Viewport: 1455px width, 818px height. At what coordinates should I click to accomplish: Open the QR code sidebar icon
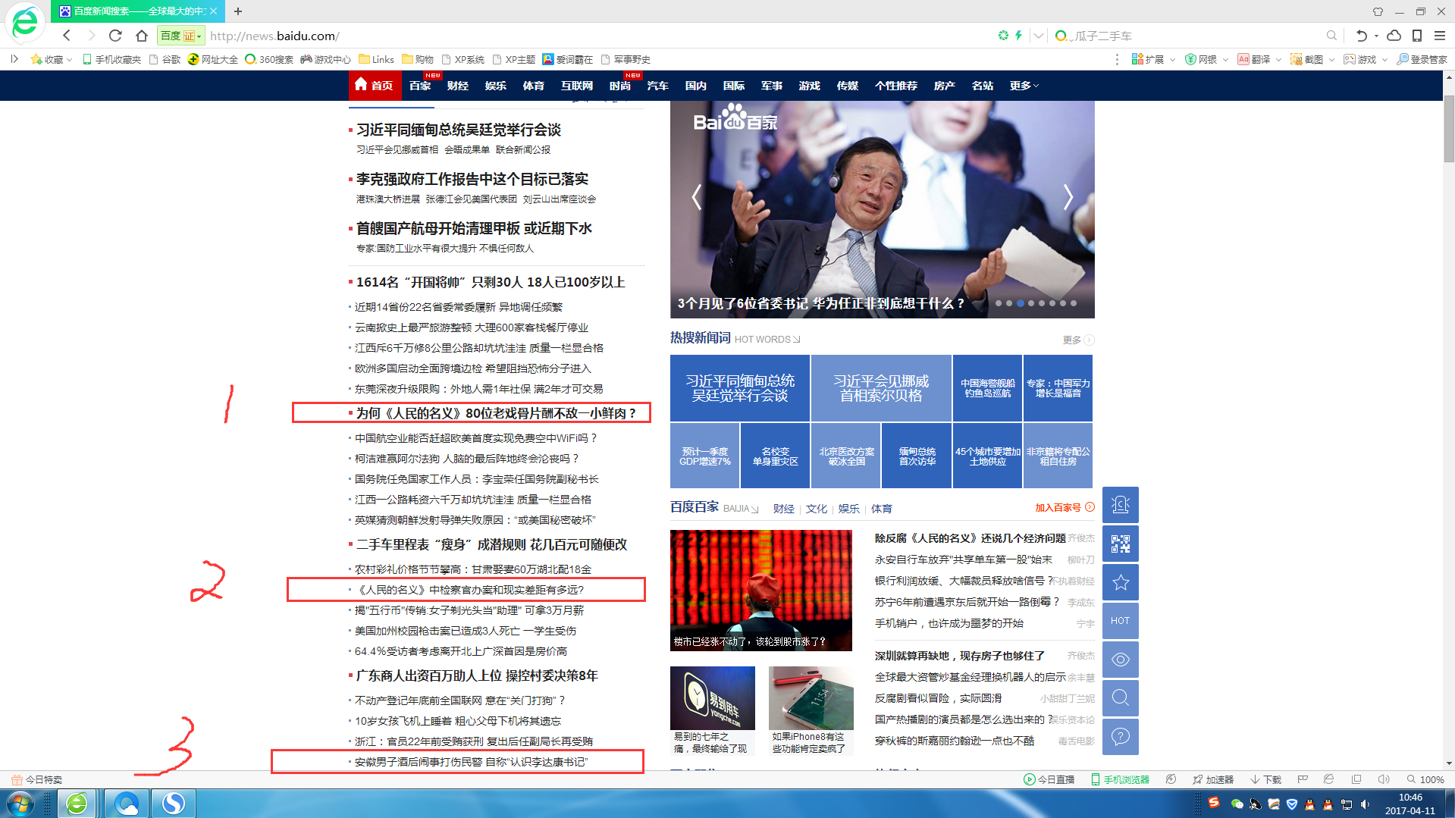[1120, 544]
